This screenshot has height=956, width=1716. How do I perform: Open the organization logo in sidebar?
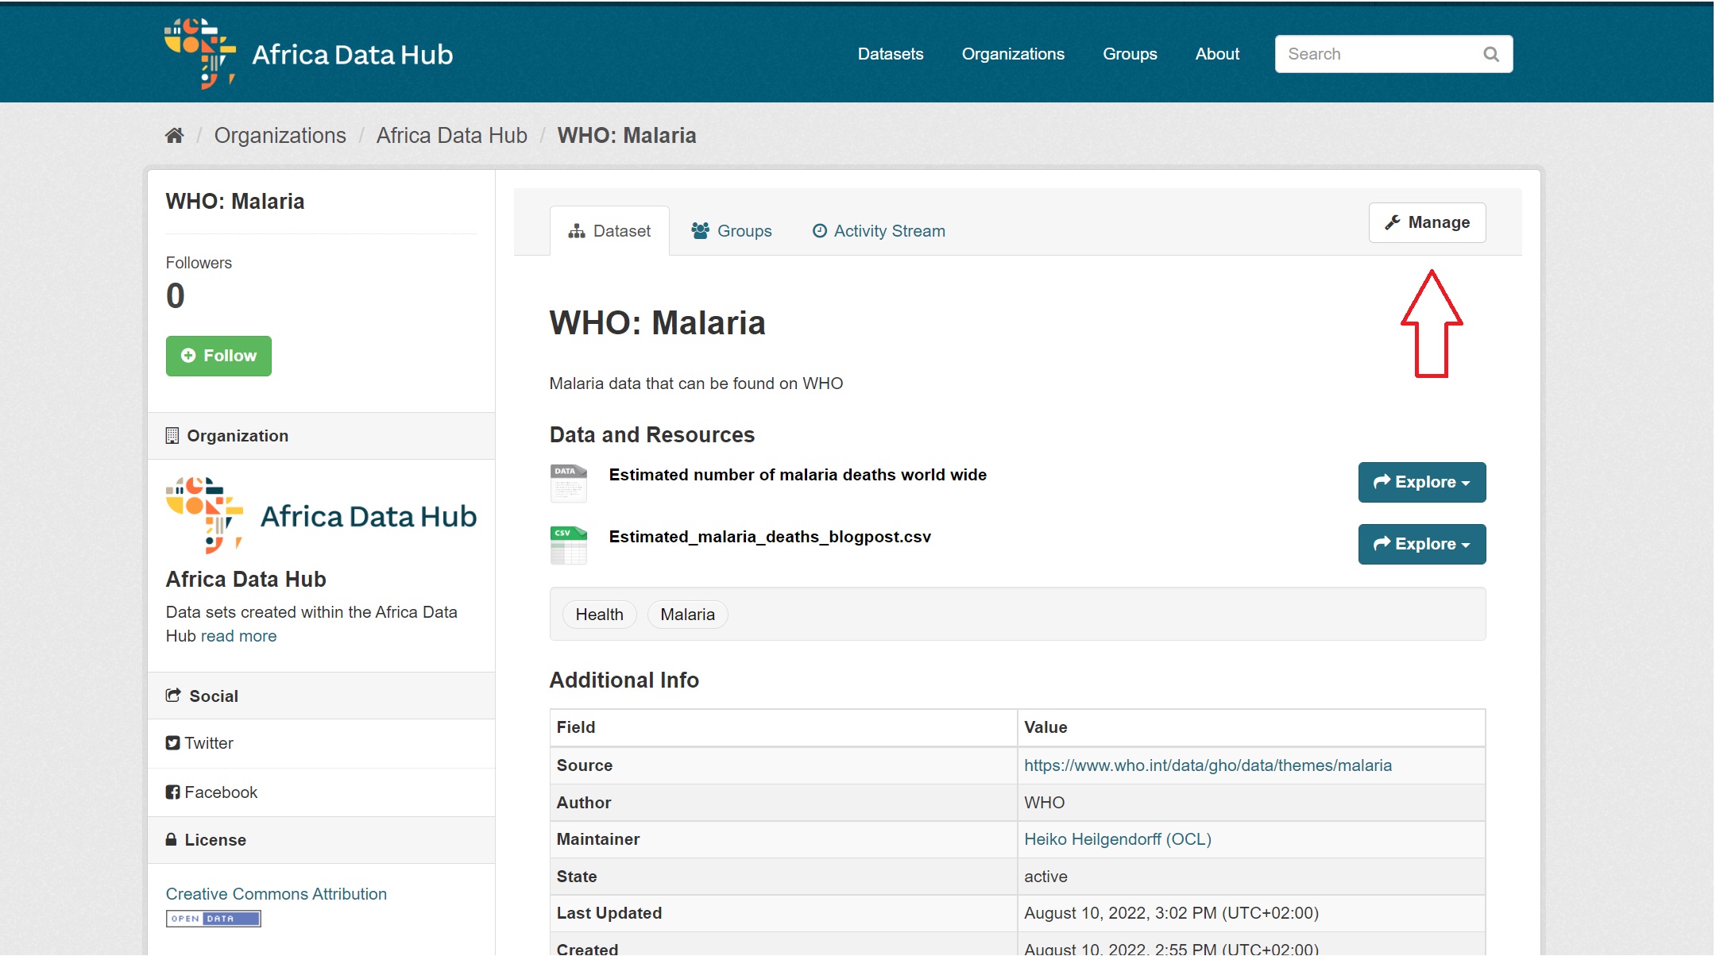pos(321,516)
